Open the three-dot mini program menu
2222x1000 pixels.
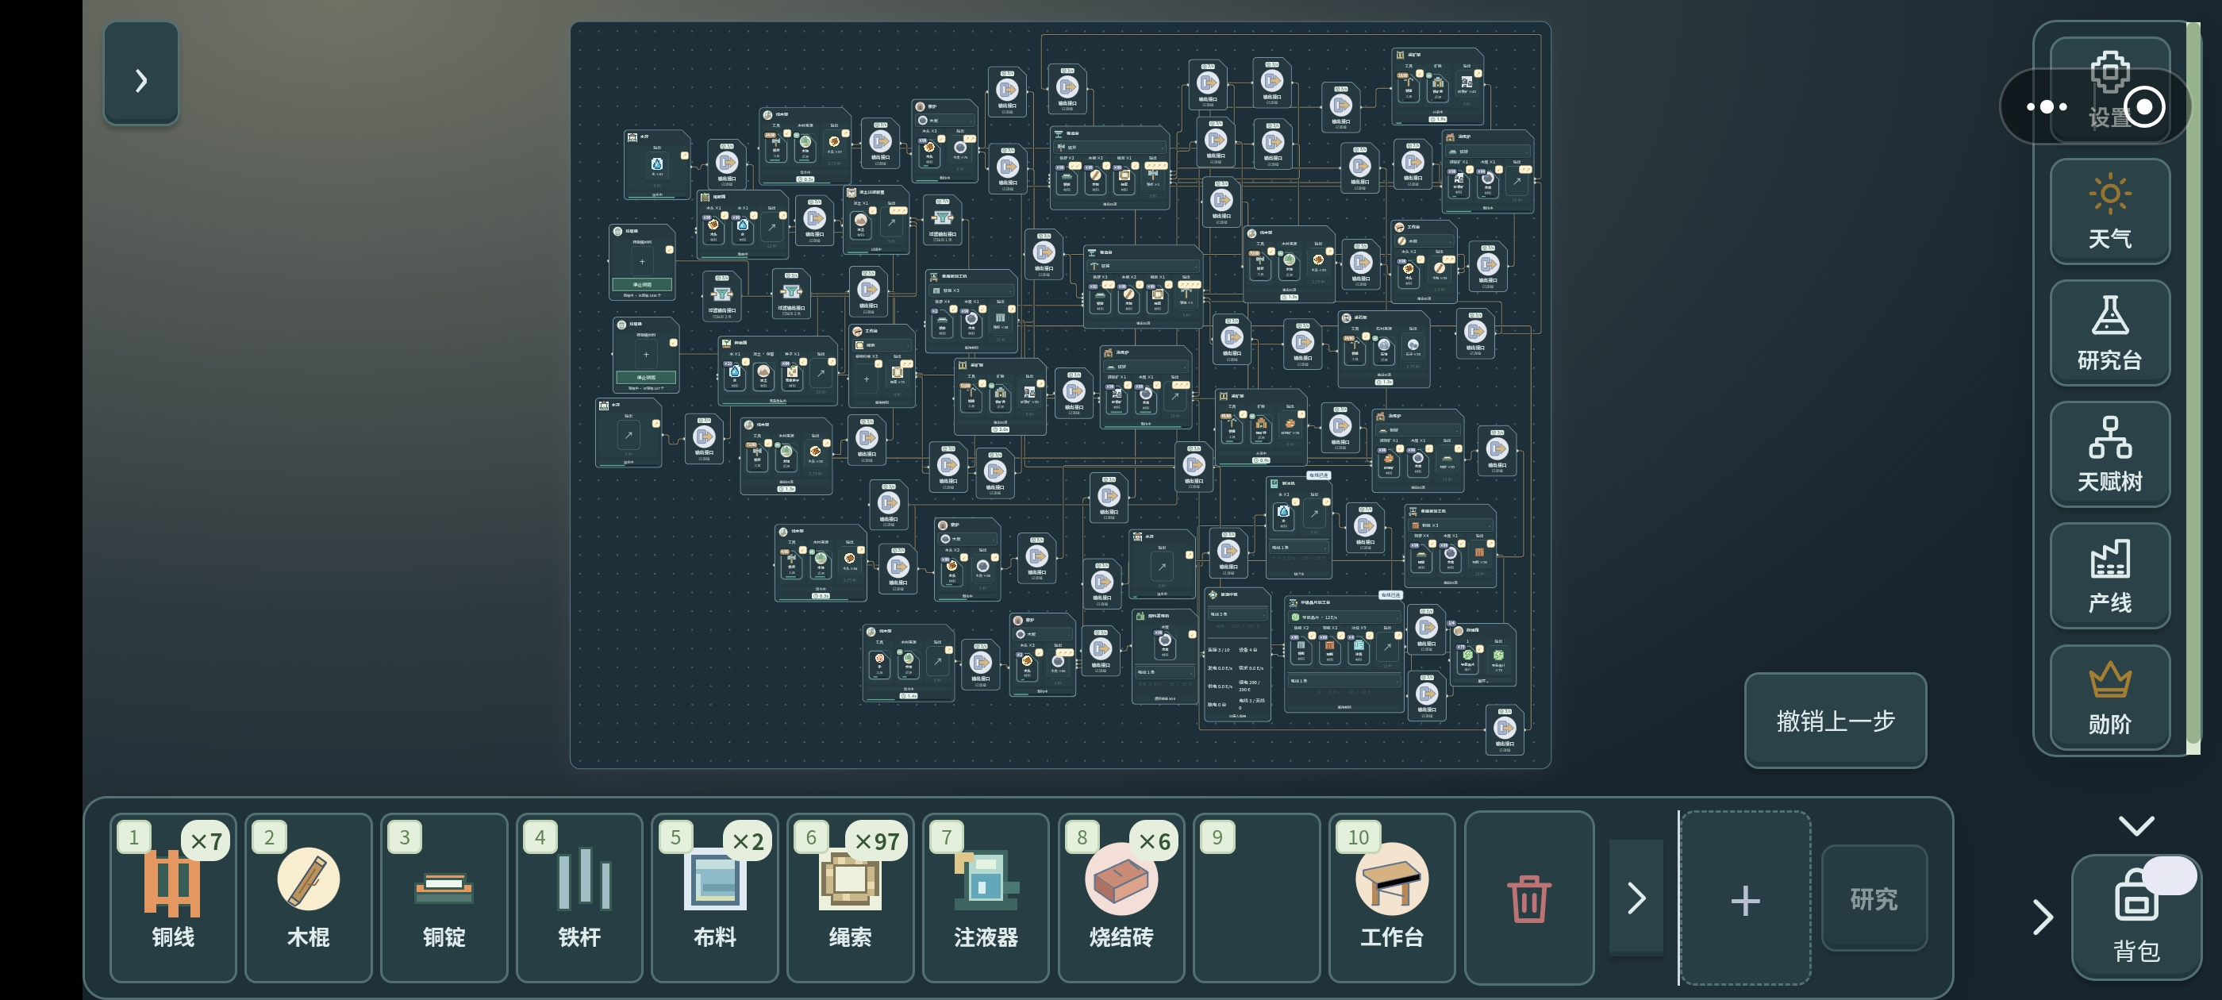tap(2046, 107)
